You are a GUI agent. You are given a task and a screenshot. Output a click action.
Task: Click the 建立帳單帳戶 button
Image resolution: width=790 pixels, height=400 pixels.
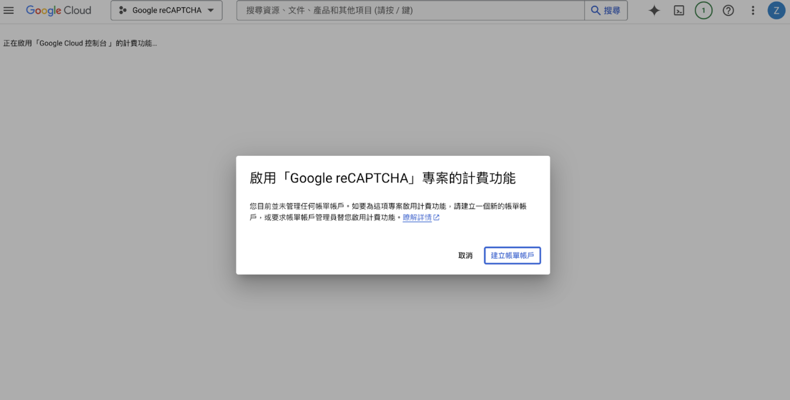tap(512, 255)
